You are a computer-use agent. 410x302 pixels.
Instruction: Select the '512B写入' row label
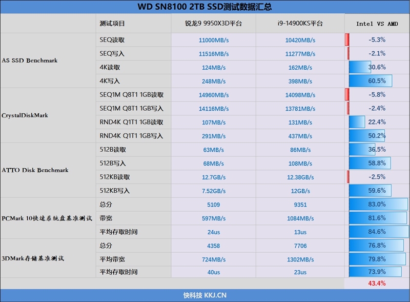[x=113, y=163]
